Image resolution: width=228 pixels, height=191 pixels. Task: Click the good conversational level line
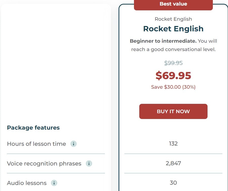(x=173, y=50)
